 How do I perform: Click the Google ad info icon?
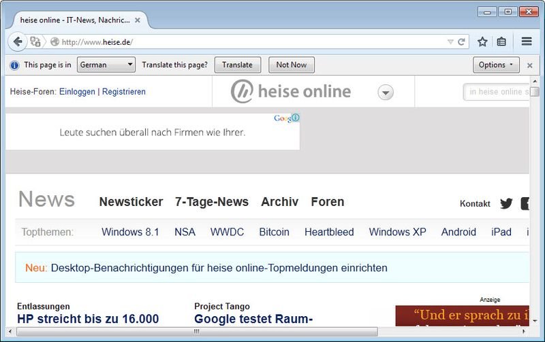[295, 118]
